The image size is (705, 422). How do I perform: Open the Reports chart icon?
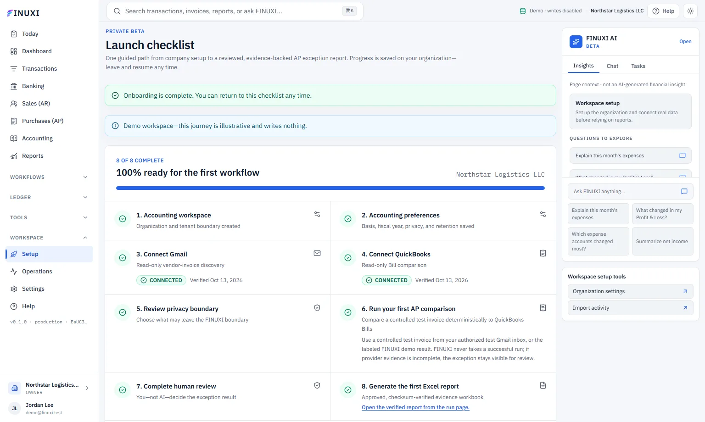14,156
